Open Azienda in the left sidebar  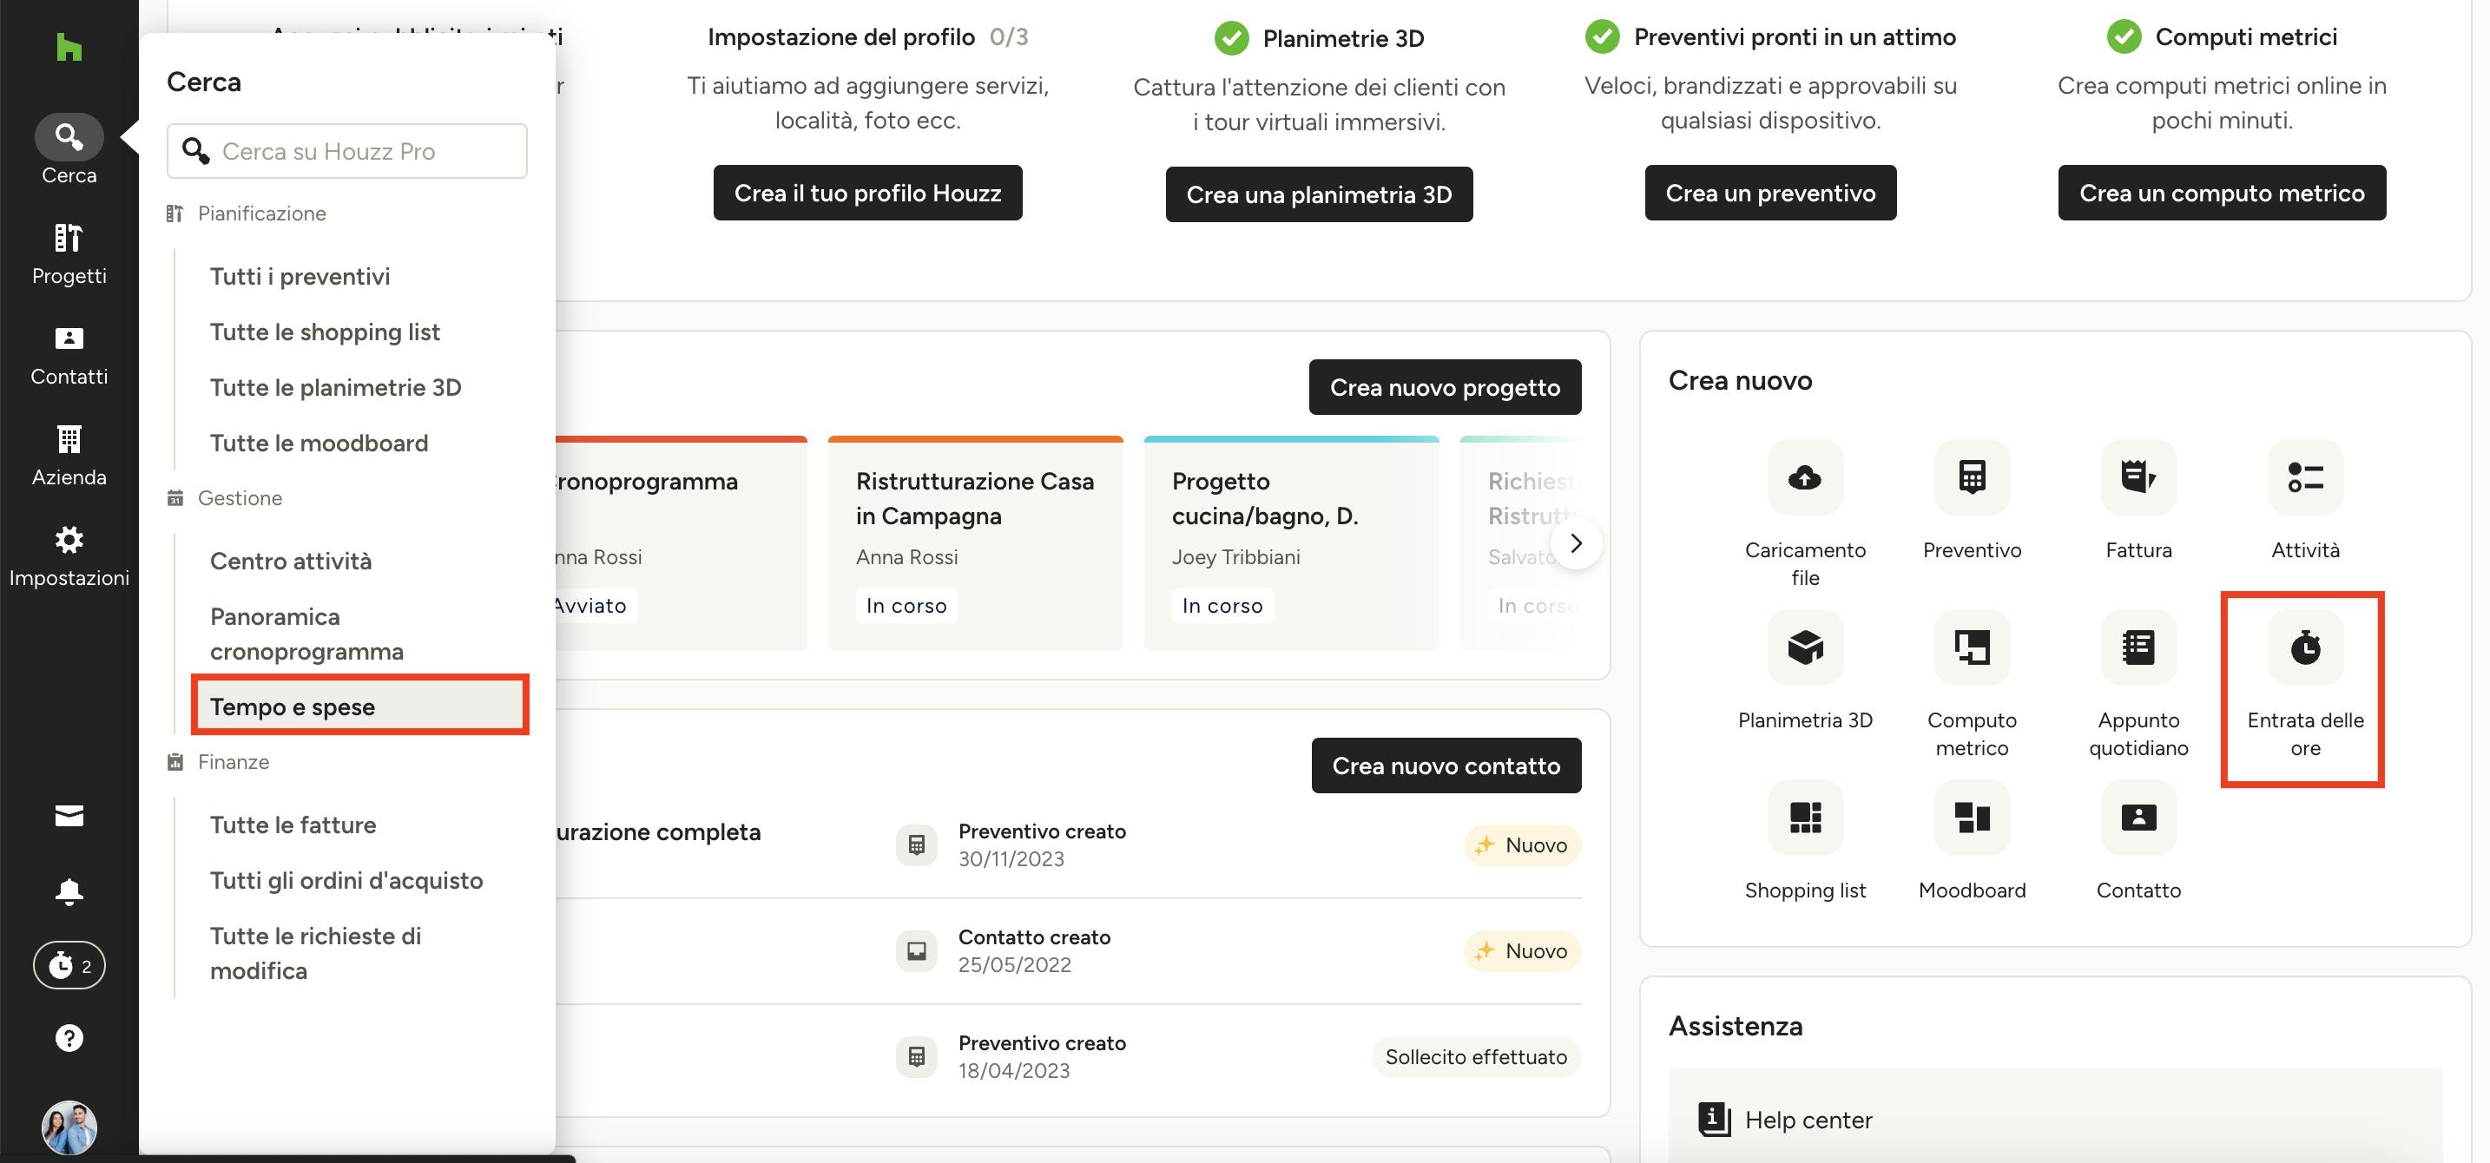pyautogui.click(x=69, y=456)
